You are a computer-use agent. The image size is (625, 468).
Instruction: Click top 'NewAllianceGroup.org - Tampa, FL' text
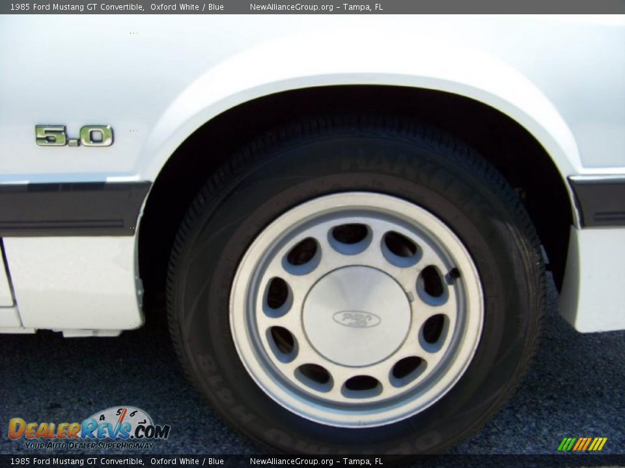(x=316, y=6)
